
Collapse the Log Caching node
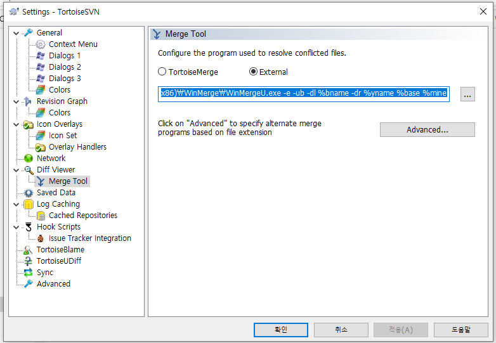point(16,204)
